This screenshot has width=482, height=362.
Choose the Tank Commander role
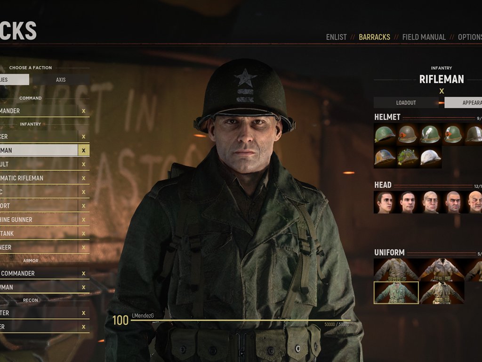(x=39, y=273)
